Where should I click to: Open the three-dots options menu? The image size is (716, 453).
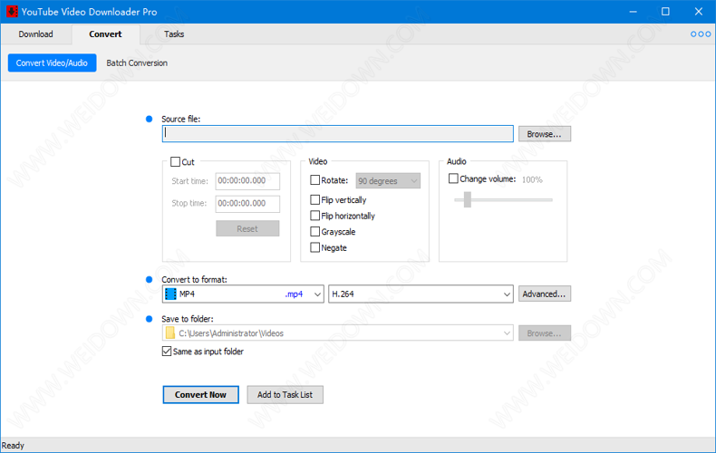tap(701, 34)
